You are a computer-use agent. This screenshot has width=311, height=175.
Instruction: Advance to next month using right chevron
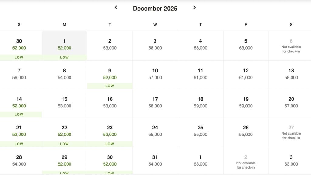pyautogui.click(x=194, y=8)
